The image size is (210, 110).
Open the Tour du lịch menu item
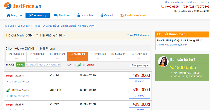click(85, 15)
